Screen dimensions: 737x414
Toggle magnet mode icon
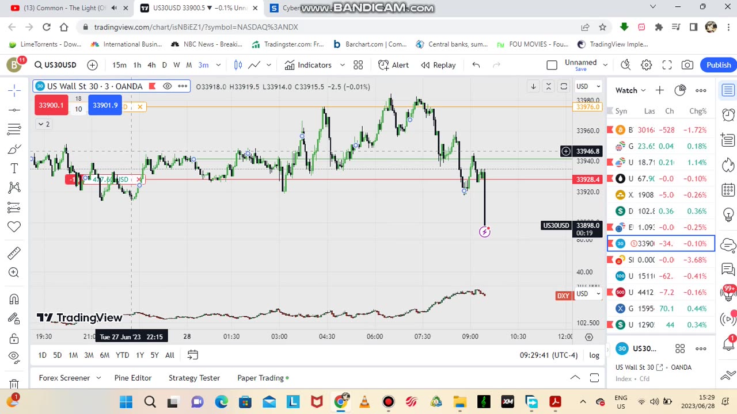tap(14, 299)
